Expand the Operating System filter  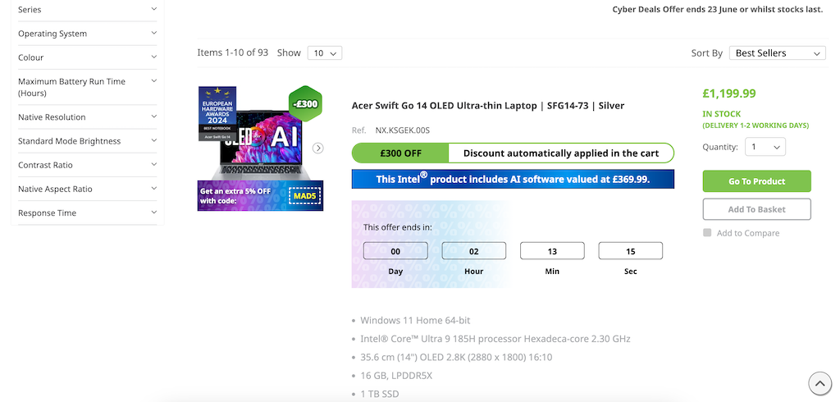click(87, 34)
